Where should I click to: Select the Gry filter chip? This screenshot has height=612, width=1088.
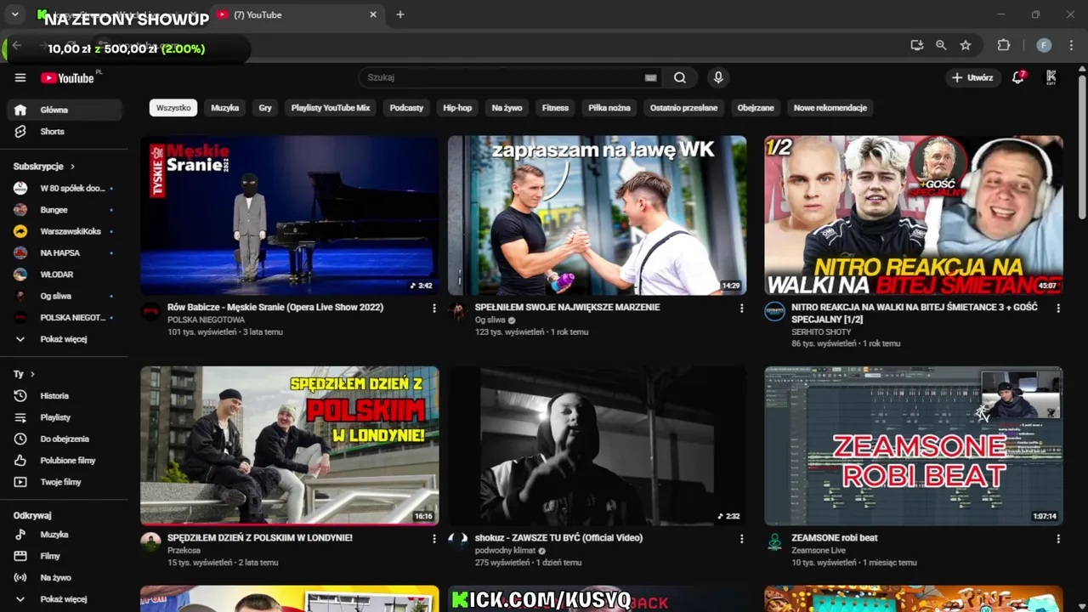265,108
